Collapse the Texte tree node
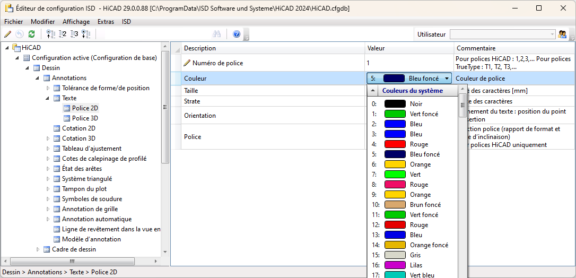 (48, 99)
